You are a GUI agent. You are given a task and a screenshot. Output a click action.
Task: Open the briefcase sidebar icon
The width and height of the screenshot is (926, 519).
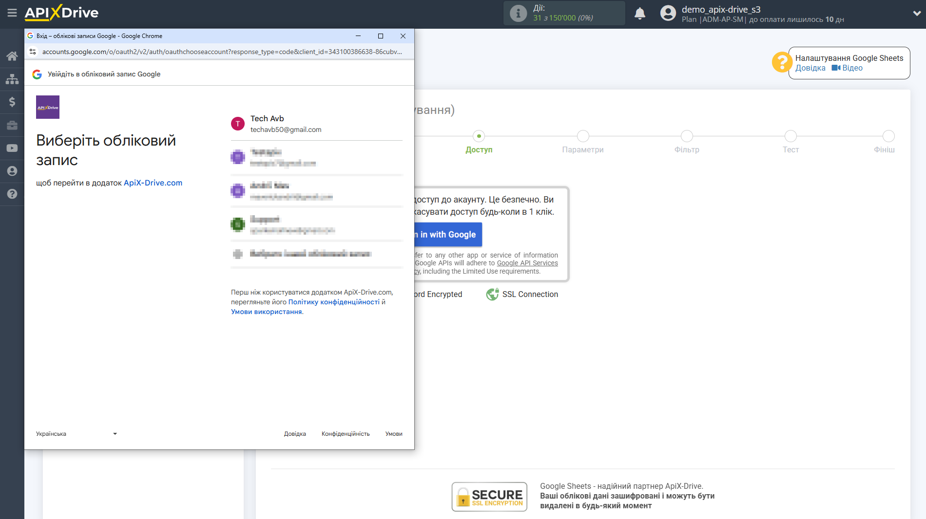pyautogui.click(x=12, y=125)
